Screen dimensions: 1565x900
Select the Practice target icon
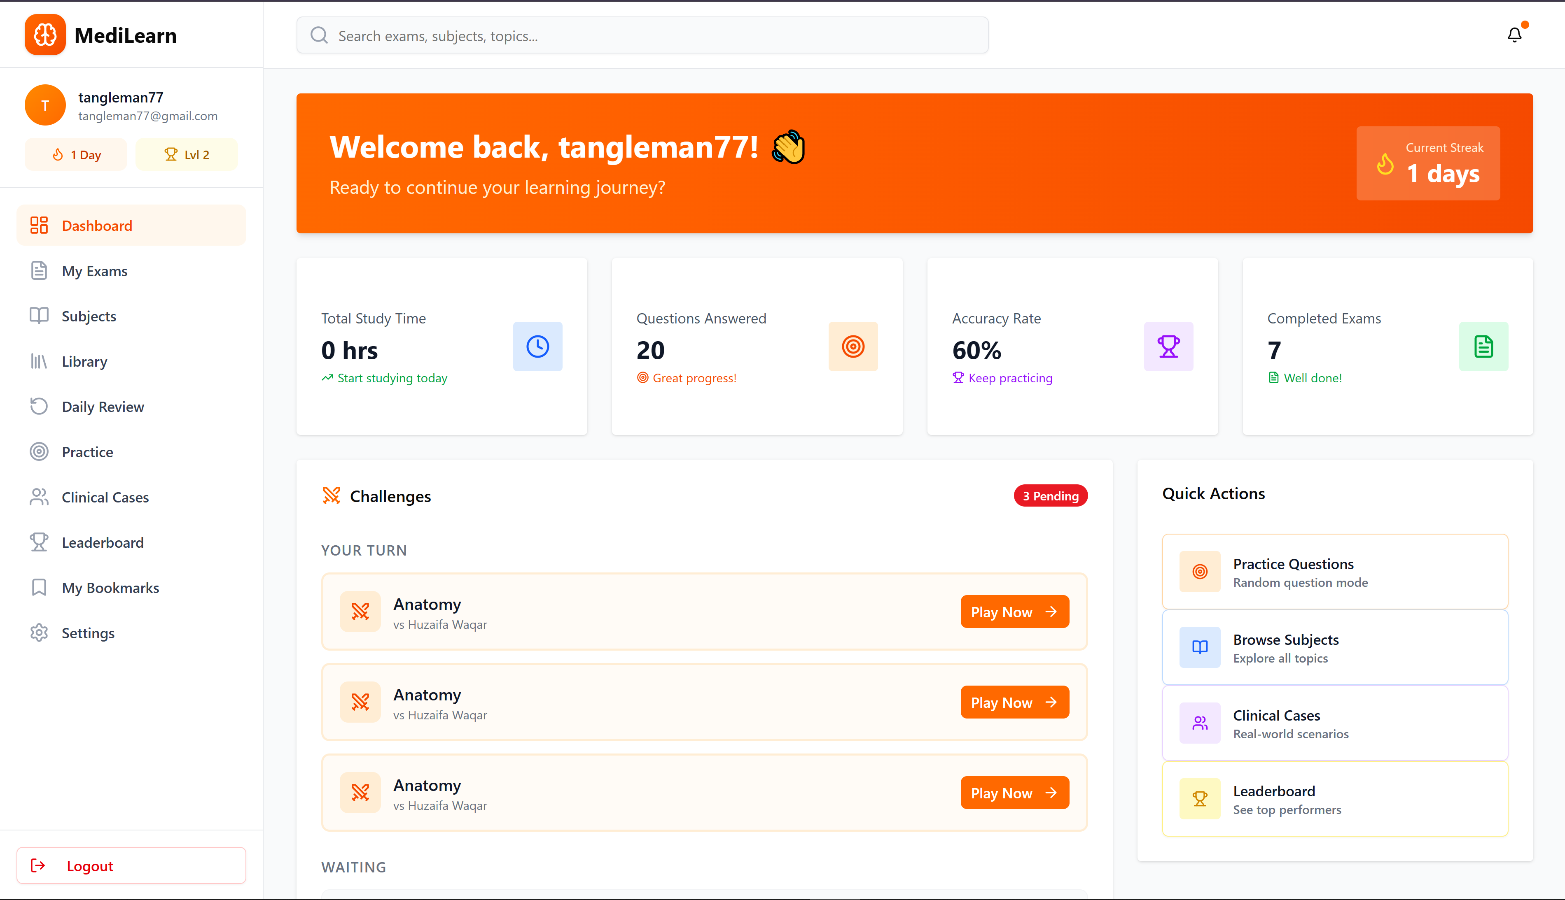(x=39, y=451)
